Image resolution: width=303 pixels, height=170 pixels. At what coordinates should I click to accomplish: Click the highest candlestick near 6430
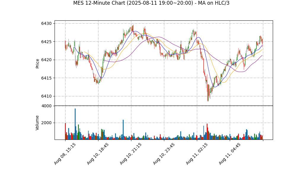click(133, 28)
